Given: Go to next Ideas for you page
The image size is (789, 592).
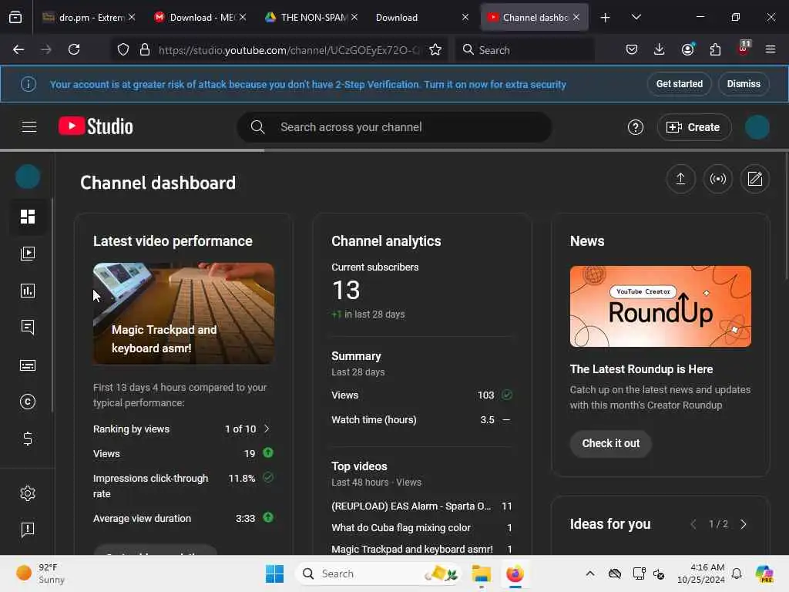Looking at the screenshot, I should point(744,524).
